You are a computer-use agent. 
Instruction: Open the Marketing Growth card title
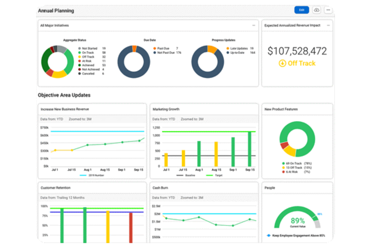pyautogui.click(x=166, y=109)
